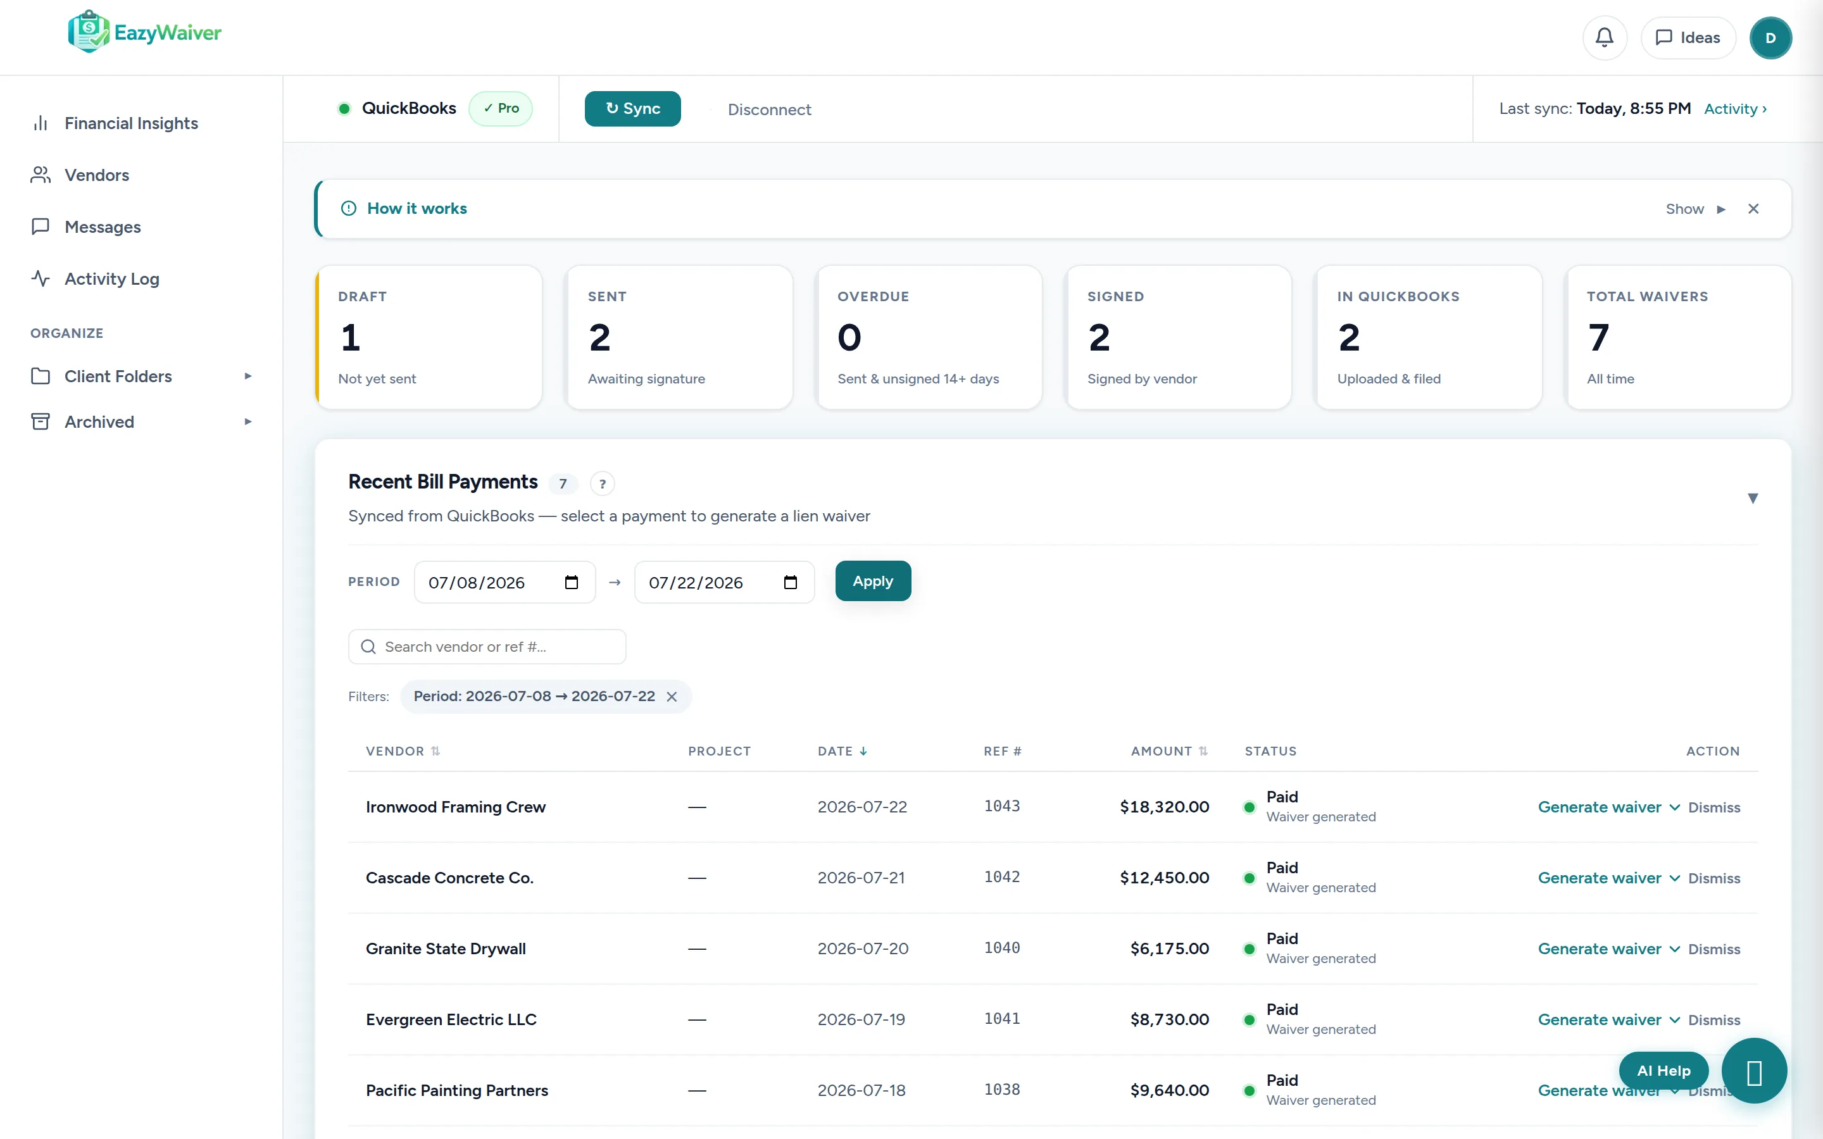Open waiver dropdown for Evergreen Electric LLC
This screenshot has width=1823, height=1139.
coord(1675,1020)
